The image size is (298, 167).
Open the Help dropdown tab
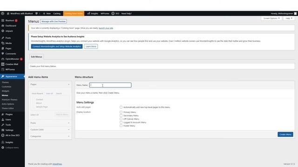289,19
